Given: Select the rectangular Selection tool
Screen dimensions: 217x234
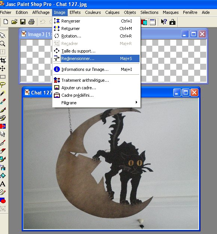Looking at the screenshot, I should [3, 77].
